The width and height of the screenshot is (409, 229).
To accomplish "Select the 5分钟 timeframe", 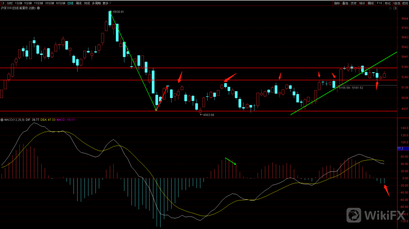I will click(28, 3).
